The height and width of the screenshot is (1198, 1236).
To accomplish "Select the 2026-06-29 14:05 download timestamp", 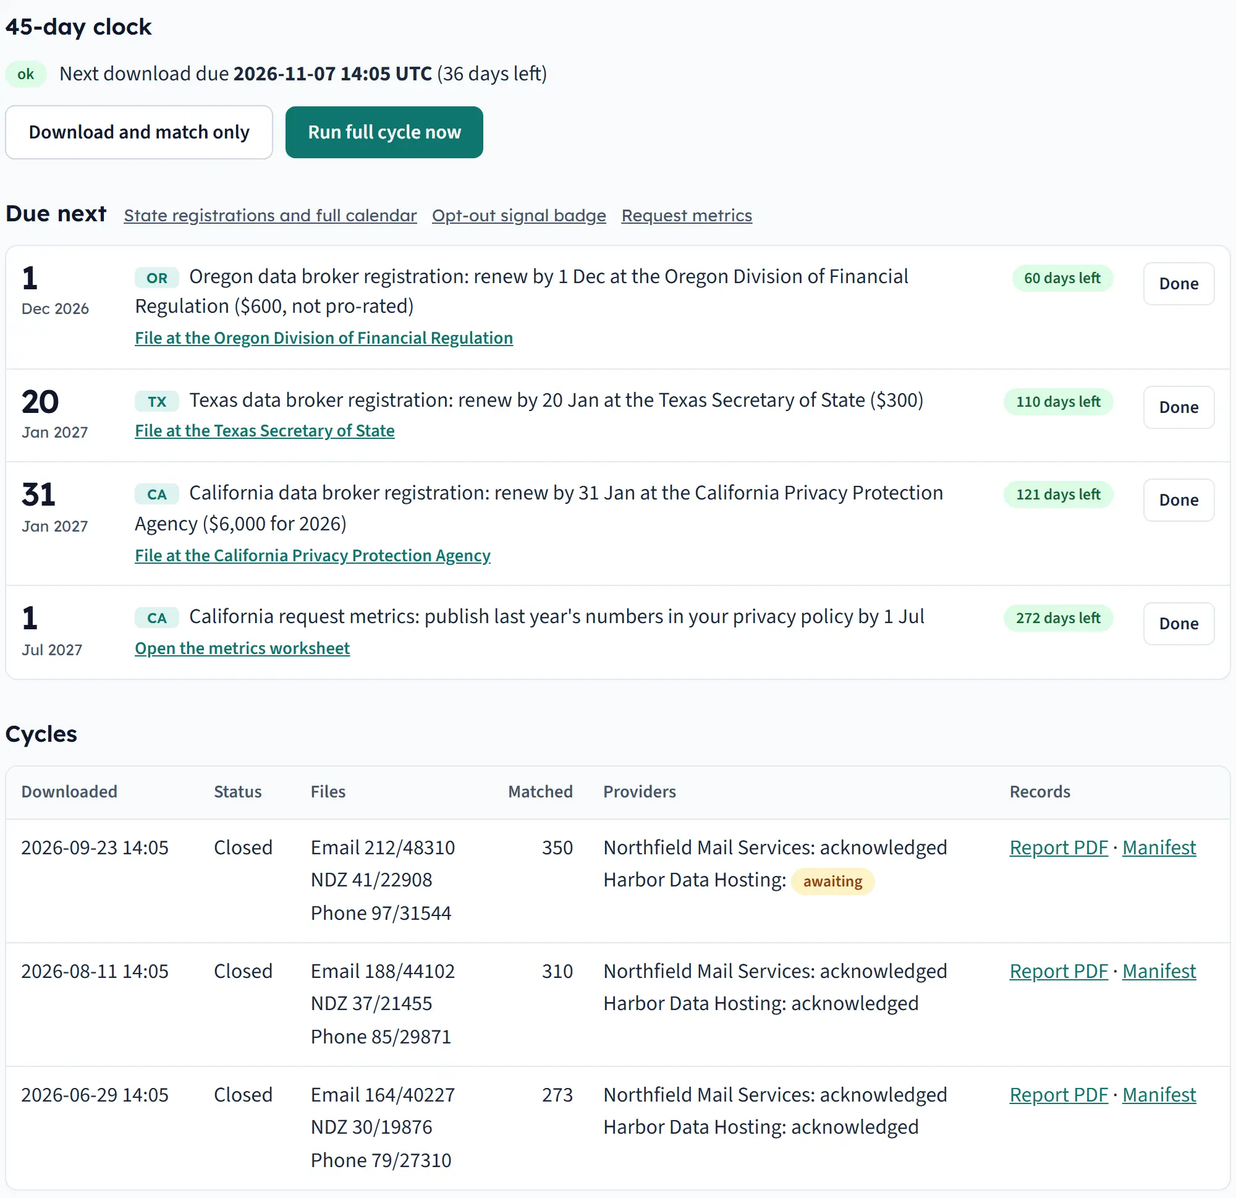I will (x=95, y=1095).
